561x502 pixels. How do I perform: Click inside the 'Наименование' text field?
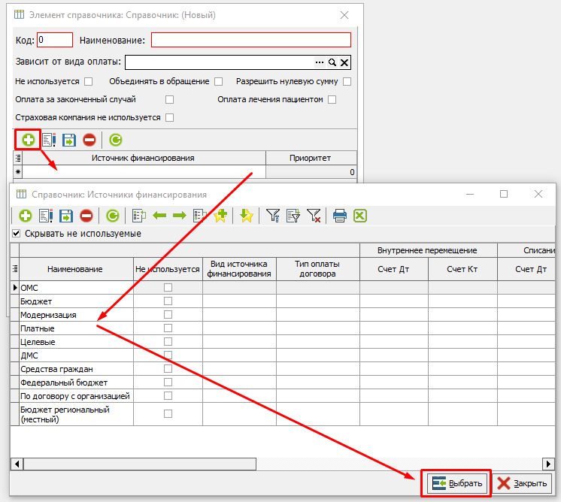pyautogui.click(x=251, y=40)
